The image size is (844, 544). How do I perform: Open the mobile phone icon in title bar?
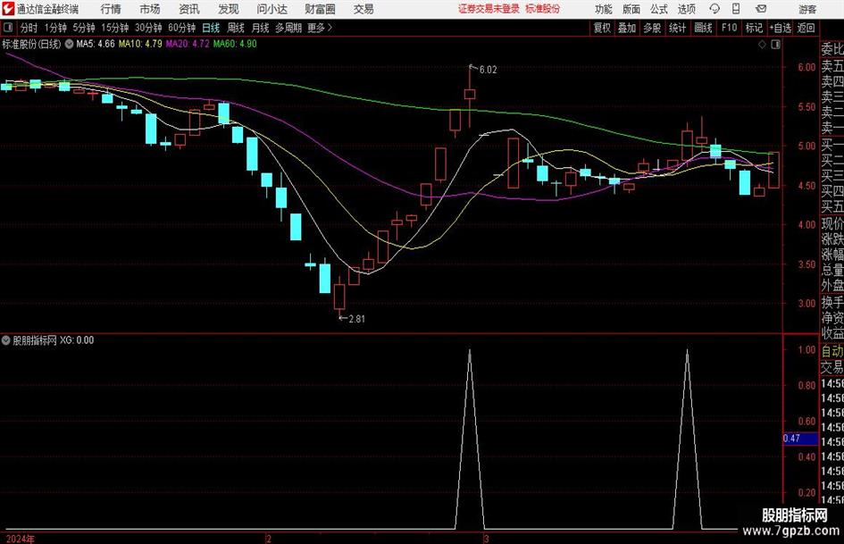736,9
